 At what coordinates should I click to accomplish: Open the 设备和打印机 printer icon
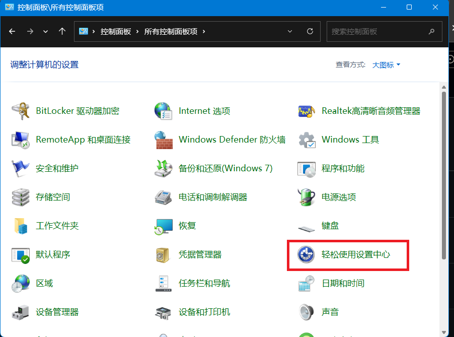[163, 313]
